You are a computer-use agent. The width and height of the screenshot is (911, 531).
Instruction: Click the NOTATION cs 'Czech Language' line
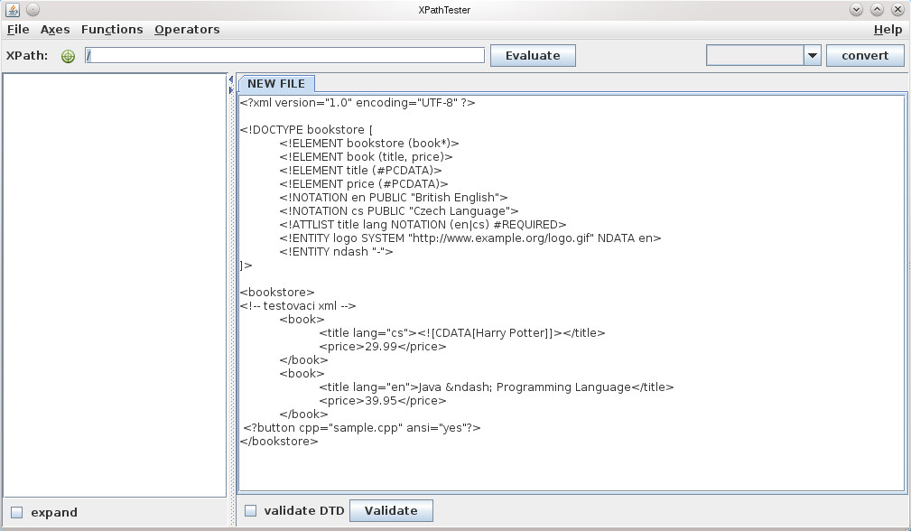click(x=398, y=211)
